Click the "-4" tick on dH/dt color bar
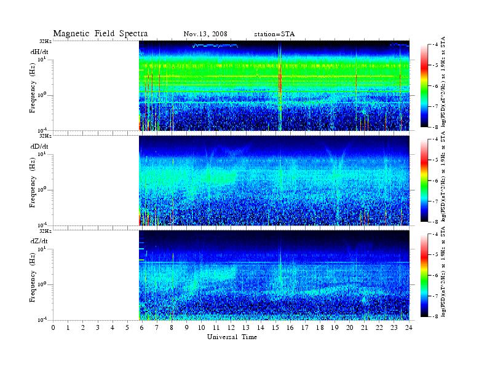Image resolution: width=487 pixels, height=376 pixels. pos(435,45)
